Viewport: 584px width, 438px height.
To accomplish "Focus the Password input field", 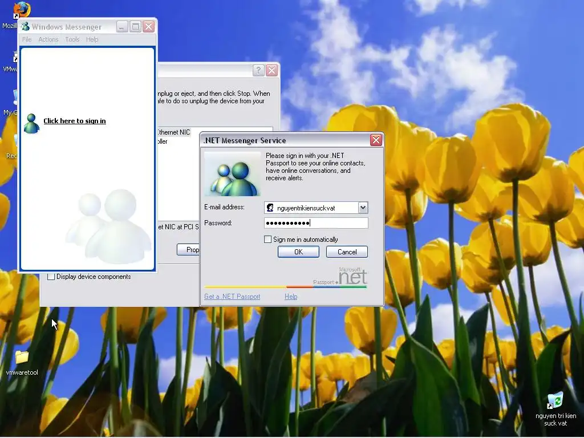I will point(316,223).
